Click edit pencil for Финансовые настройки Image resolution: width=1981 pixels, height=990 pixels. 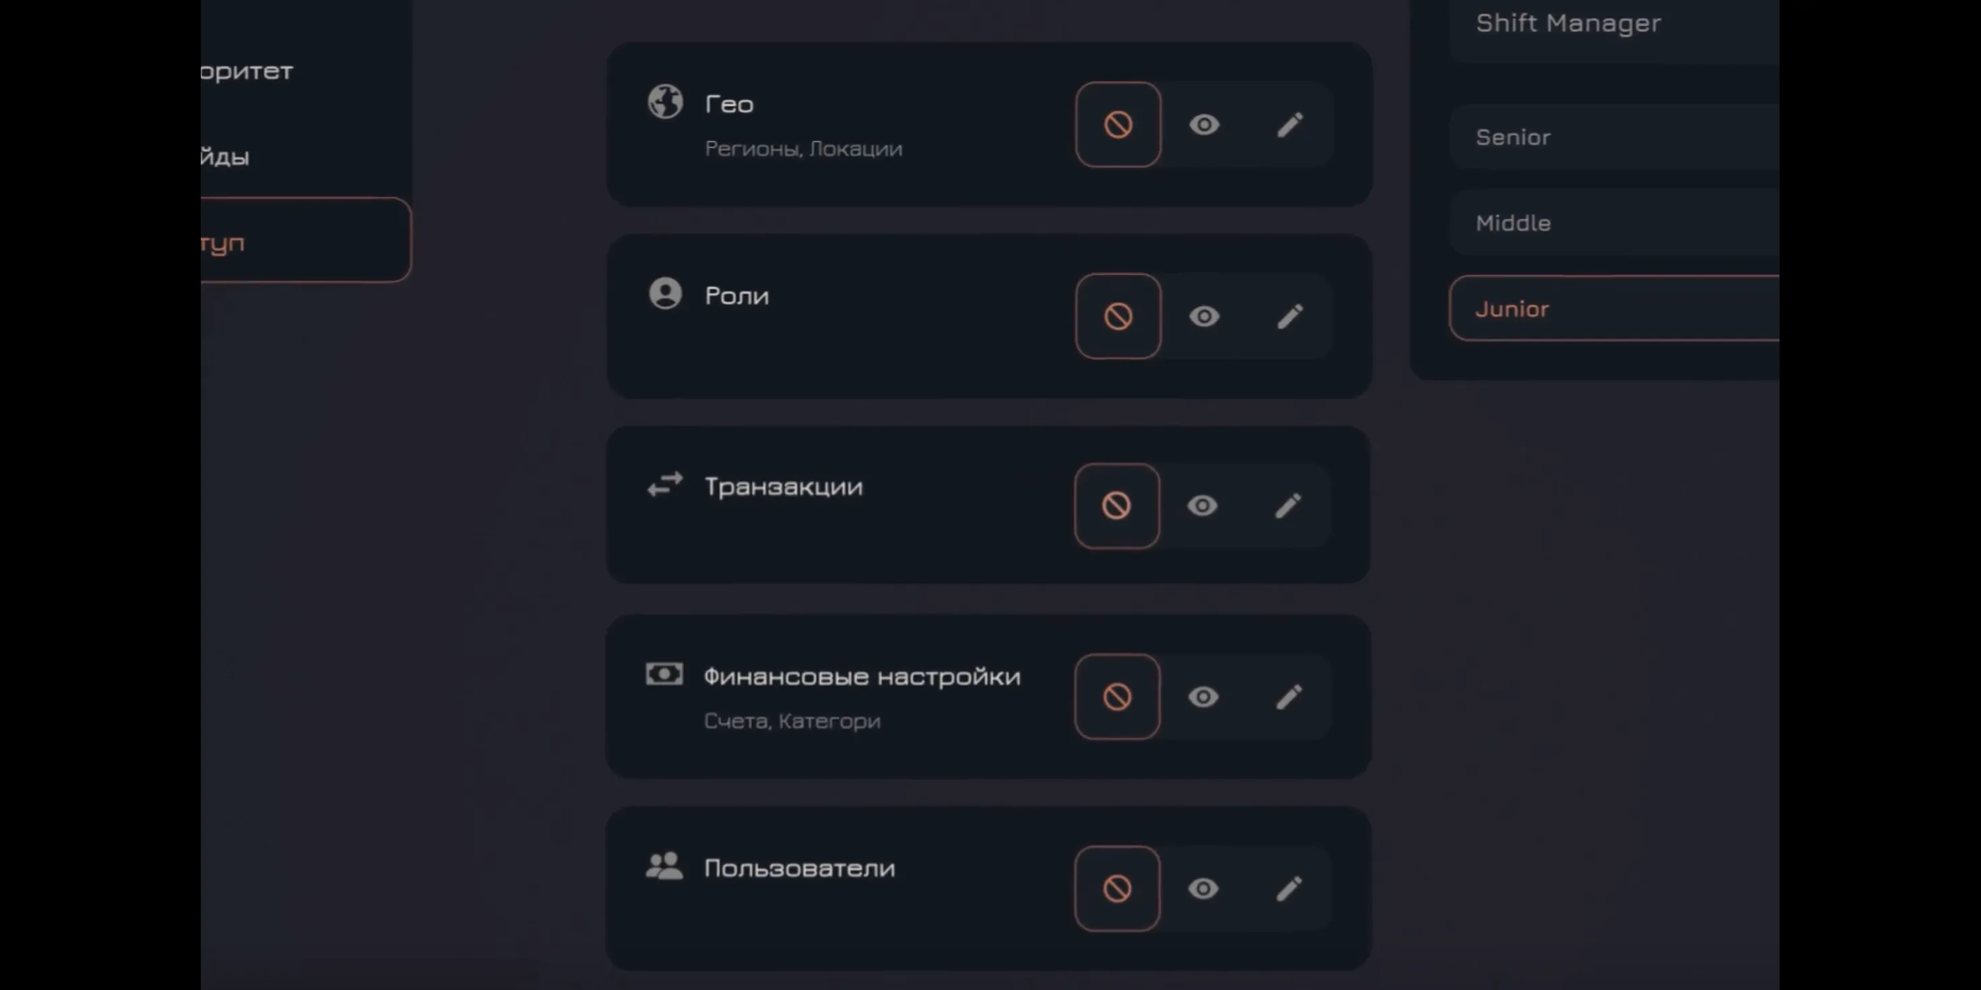point(1289,696)
